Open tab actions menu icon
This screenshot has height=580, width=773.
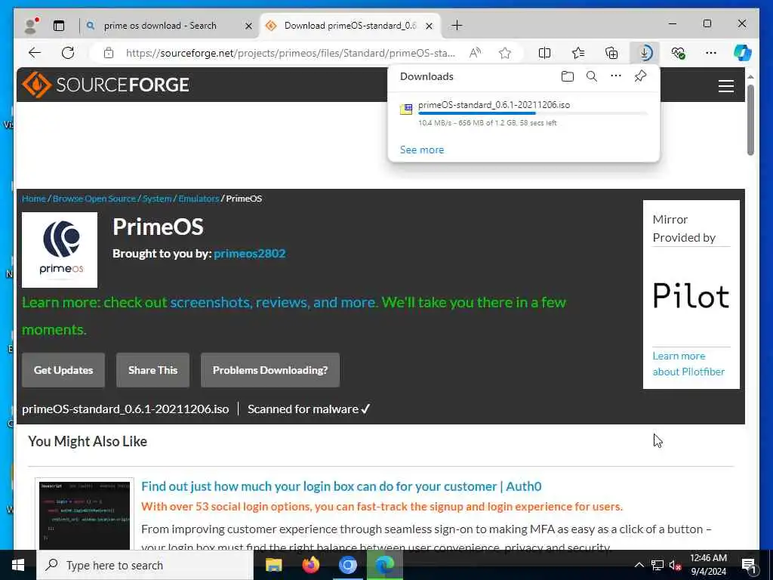tap(59, 26)
